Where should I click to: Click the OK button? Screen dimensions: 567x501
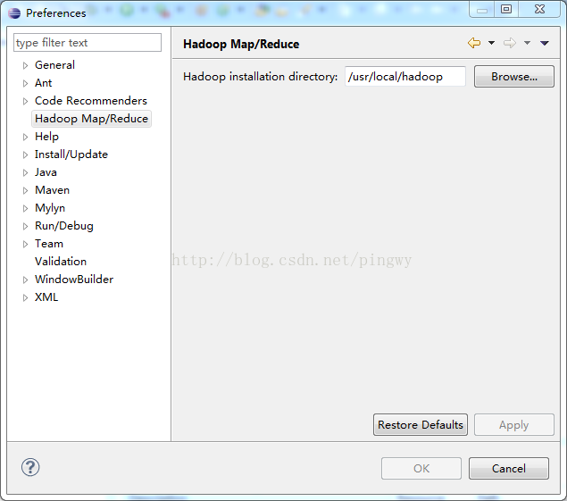click(x=421, y=469)
